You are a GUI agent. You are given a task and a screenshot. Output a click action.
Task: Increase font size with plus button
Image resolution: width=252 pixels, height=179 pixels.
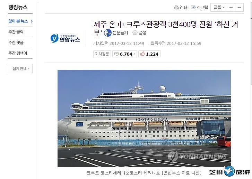coord(231,7)
